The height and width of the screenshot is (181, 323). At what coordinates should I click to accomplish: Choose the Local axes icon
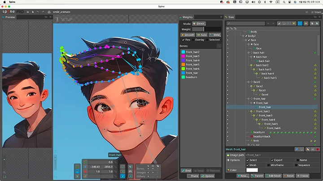pyautogui.click(x=122, y=167)
